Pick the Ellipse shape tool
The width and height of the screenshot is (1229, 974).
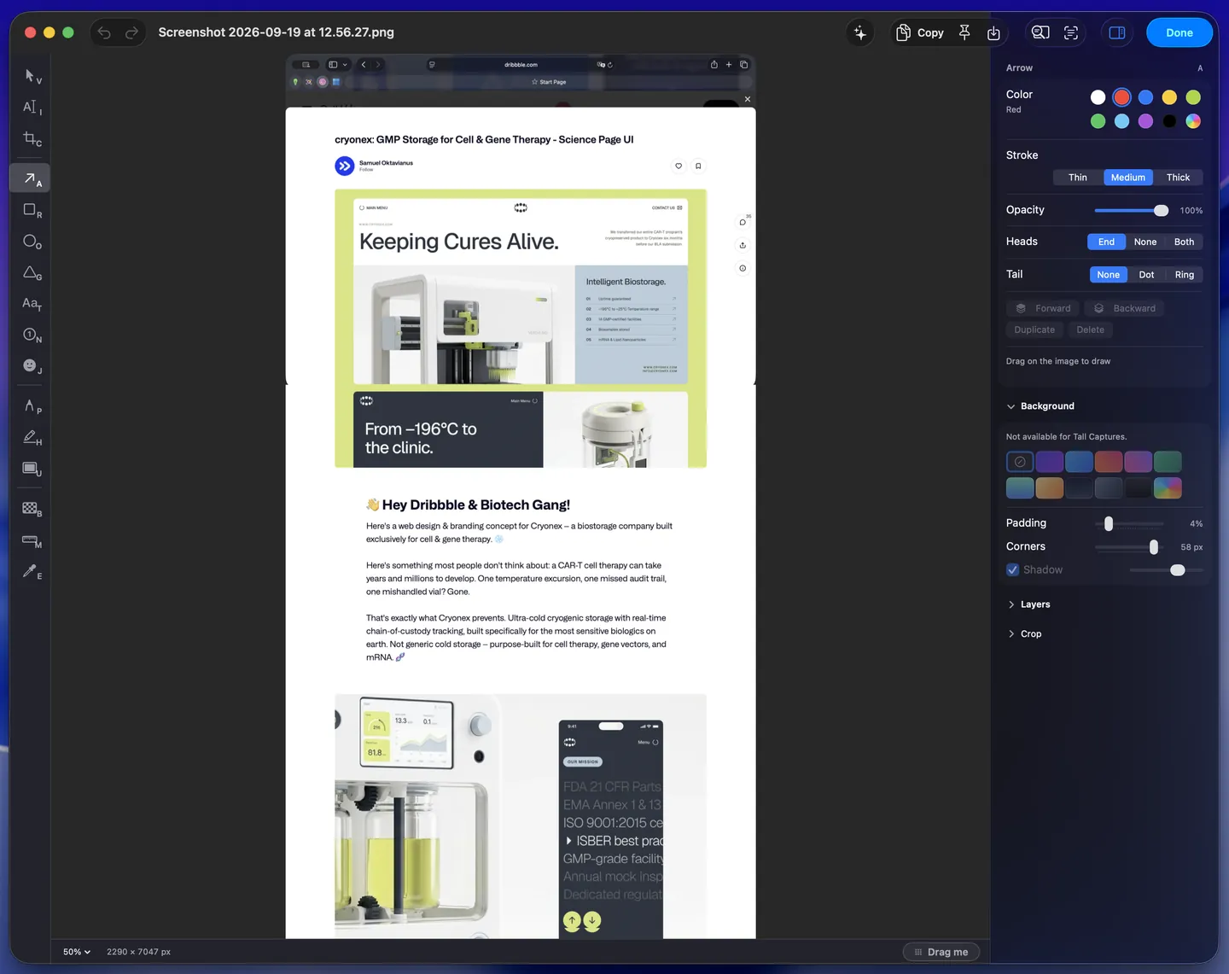click(x=32, y=242)
